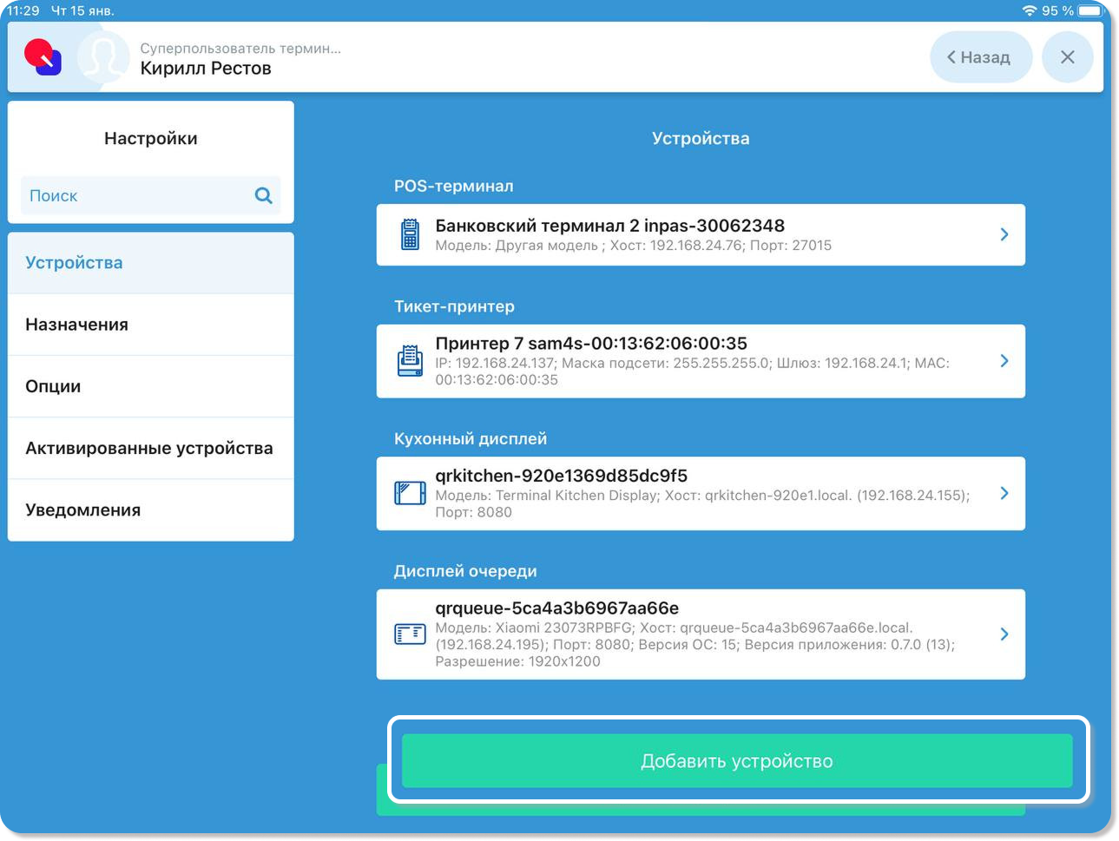
Task: Close settings with the X icon
Action: 1067,57
